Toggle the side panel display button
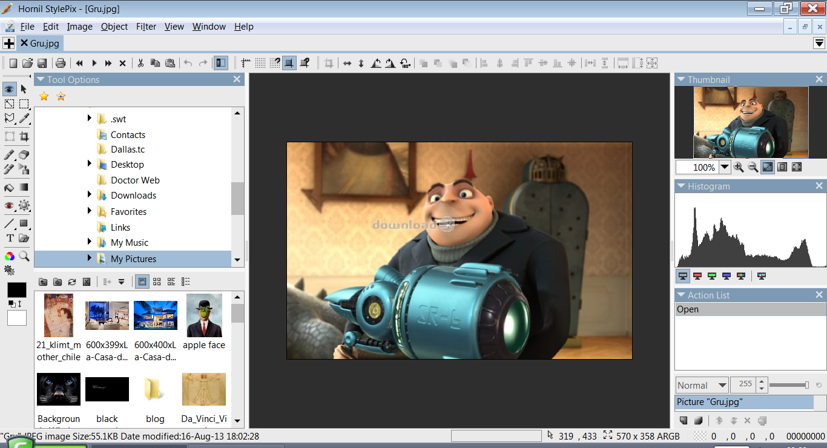 coord(221,63)
